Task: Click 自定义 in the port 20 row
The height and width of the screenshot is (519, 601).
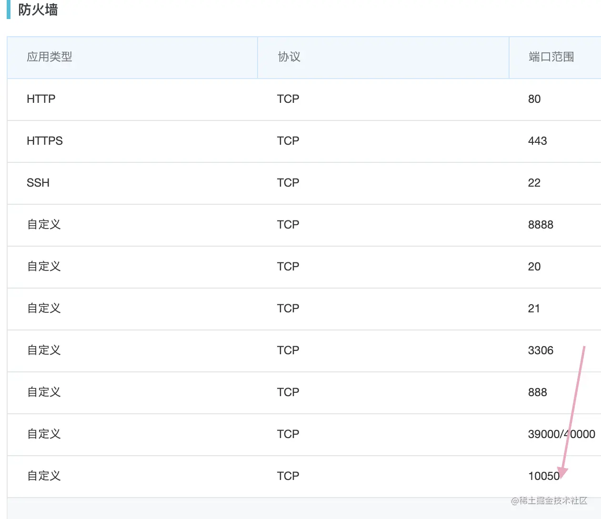Action: [44, 267]
